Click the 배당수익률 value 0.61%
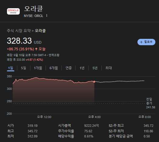159x142 pixels. click(89, 136)
